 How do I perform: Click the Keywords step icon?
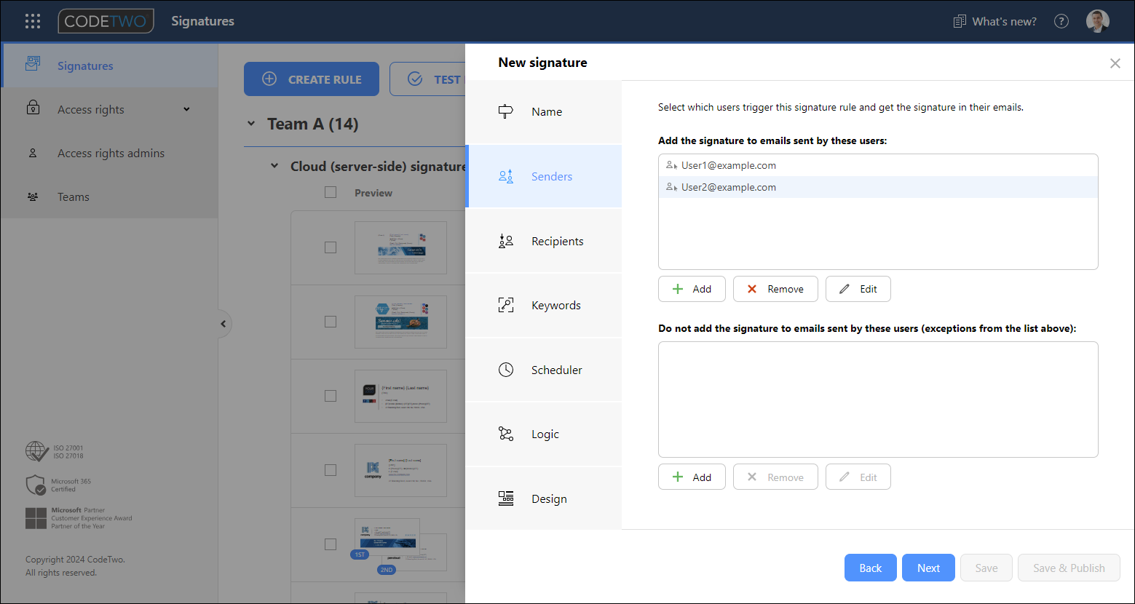click(506, 305)
